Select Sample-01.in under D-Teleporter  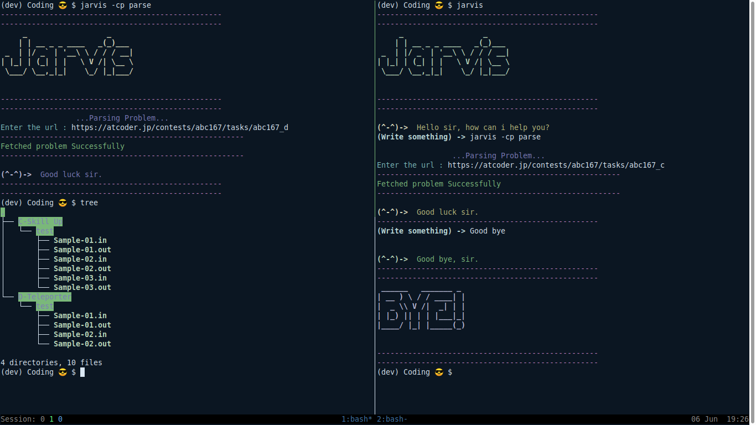pos(80,315)
